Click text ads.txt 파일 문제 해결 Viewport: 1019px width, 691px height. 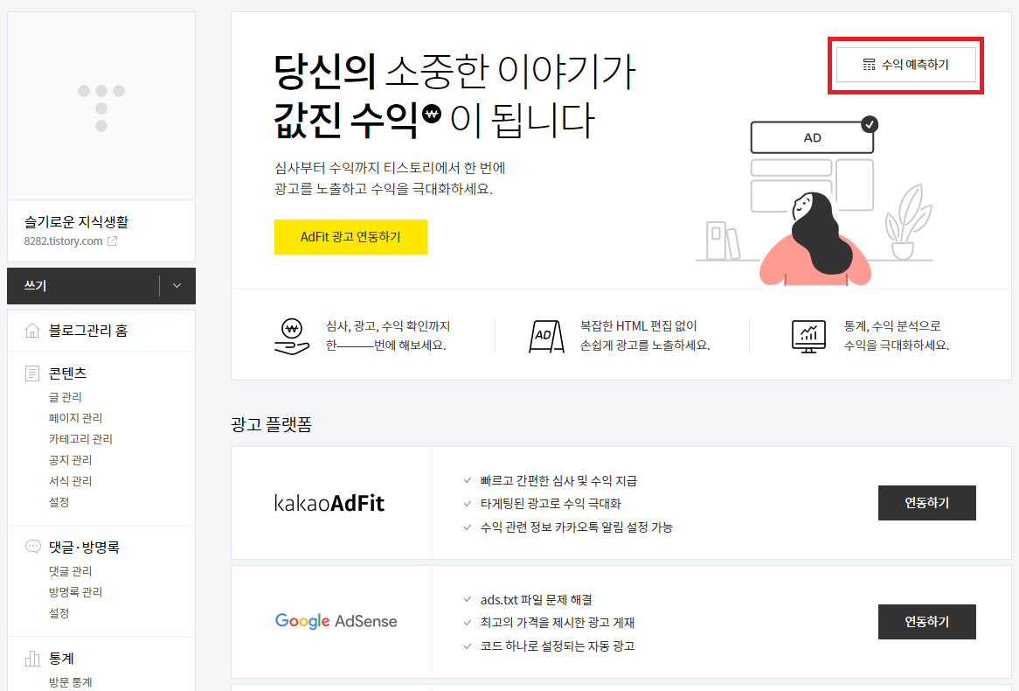pyautogui.click(x=536, y=600)
